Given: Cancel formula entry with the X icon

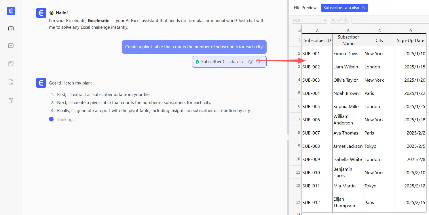Looking at the screenshot, I should (333, 20).
